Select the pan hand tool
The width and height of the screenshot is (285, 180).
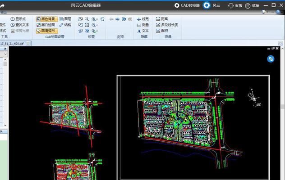pos(102,19)
